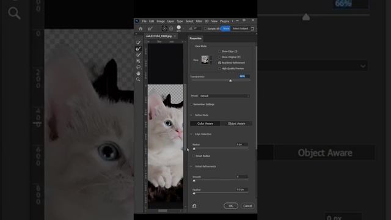This screenshot has width=391, height=220.
Task: Click the Feather slider handle
Action: click(194, 193)
